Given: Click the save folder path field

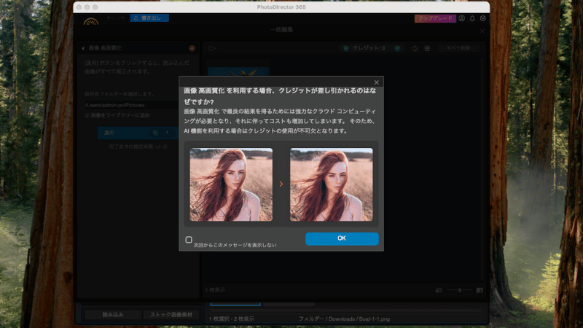Looking at the screenshot, I should [x=132, y=105].
